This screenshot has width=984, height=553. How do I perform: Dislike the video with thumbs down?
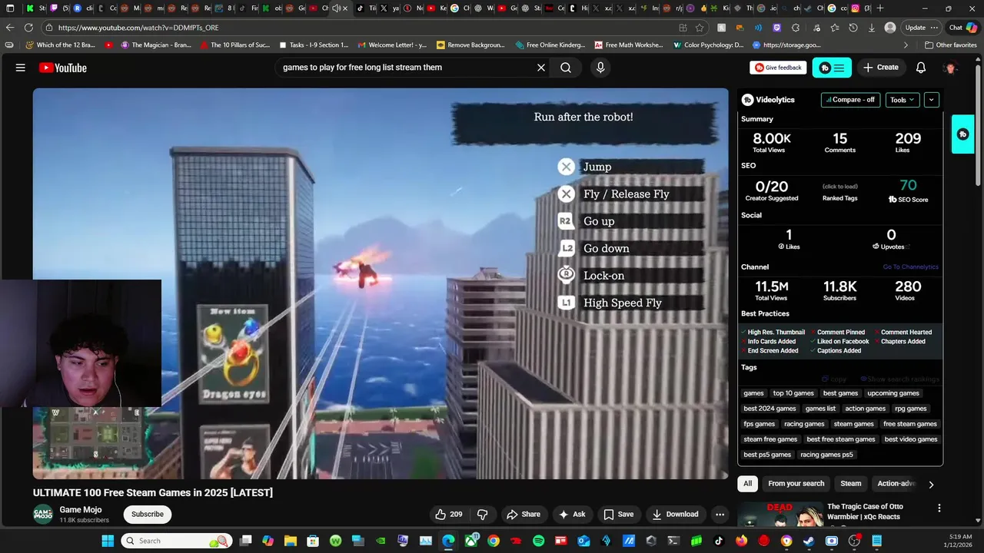[483, 514]
